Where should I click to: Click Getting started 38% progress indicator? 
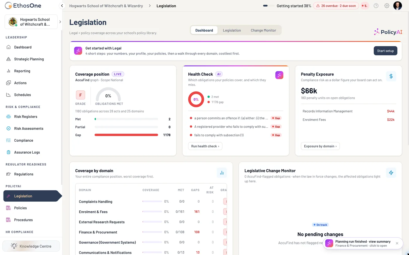pyautogui.click(x=287, y=6)
